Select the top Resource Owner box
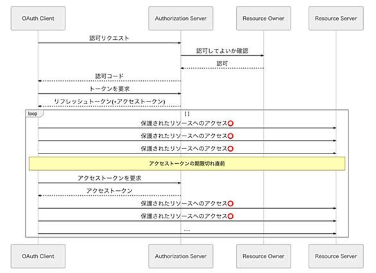The width and height of the screenshot is (376, 273). pos(263,18)
